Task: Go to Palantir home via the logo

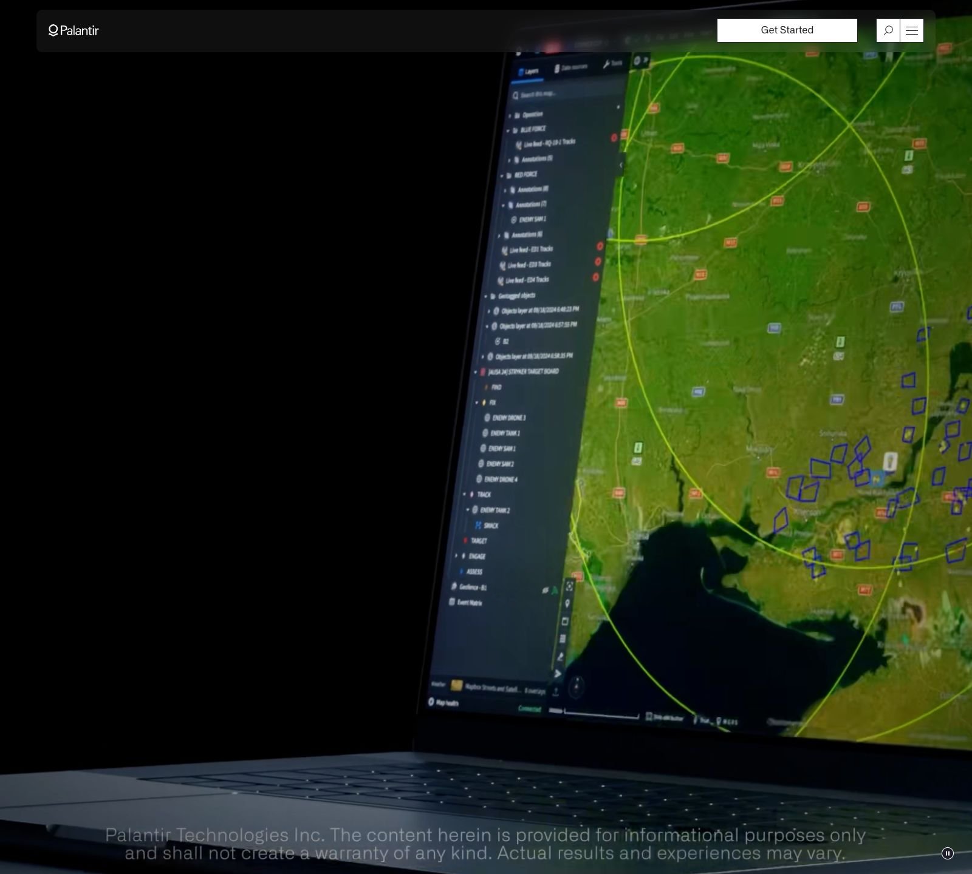Action: (74, 30)
